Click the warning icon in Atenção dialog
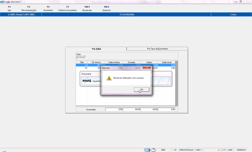This screenshot has height=152, width=252. point(109,78)
